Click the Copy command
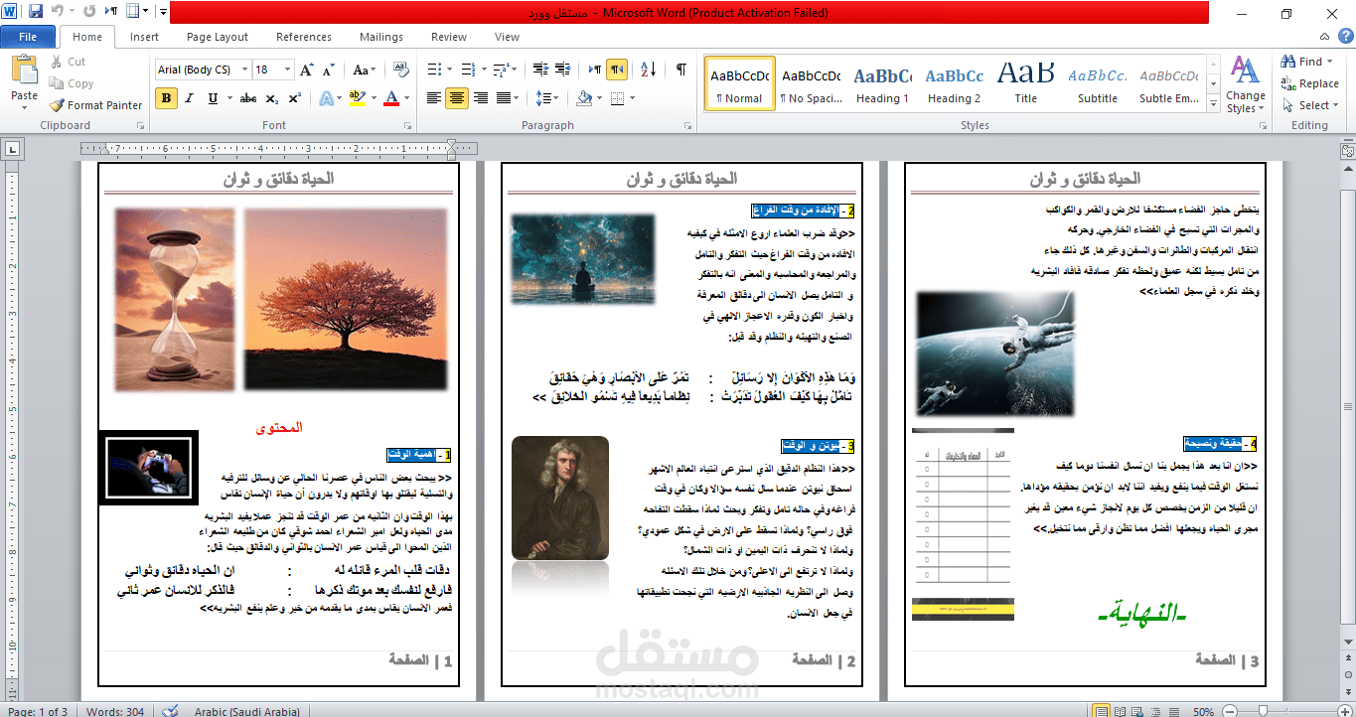The width and height of the screenshot is (1356, 717). (72, 83)
